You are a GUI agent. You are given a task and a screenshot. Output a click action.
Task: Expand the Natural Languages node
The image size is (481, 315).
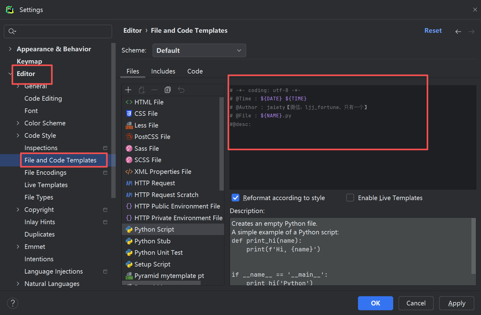tap(18, 284)
